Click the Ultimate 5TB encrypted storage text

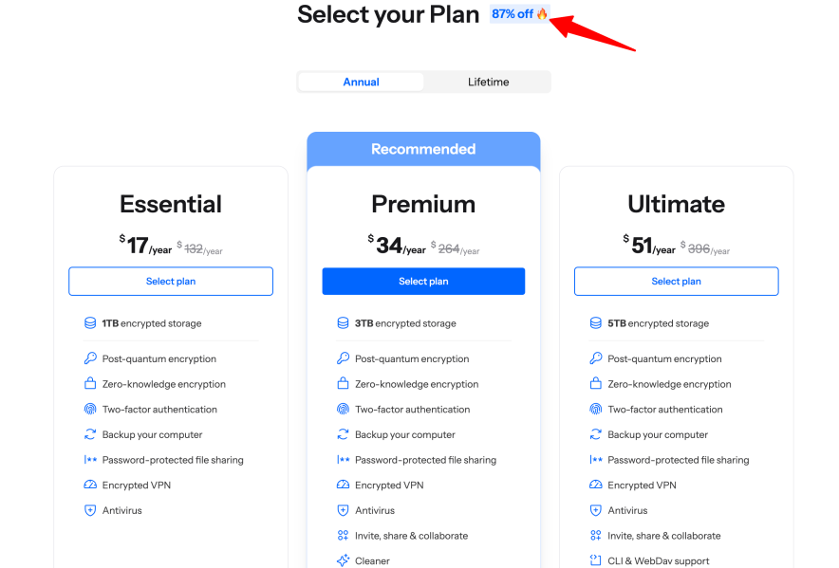tap(658, 323)
